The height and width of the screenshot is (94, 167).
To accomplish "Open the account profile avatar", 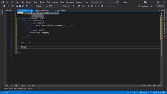I will click(145, 2).
